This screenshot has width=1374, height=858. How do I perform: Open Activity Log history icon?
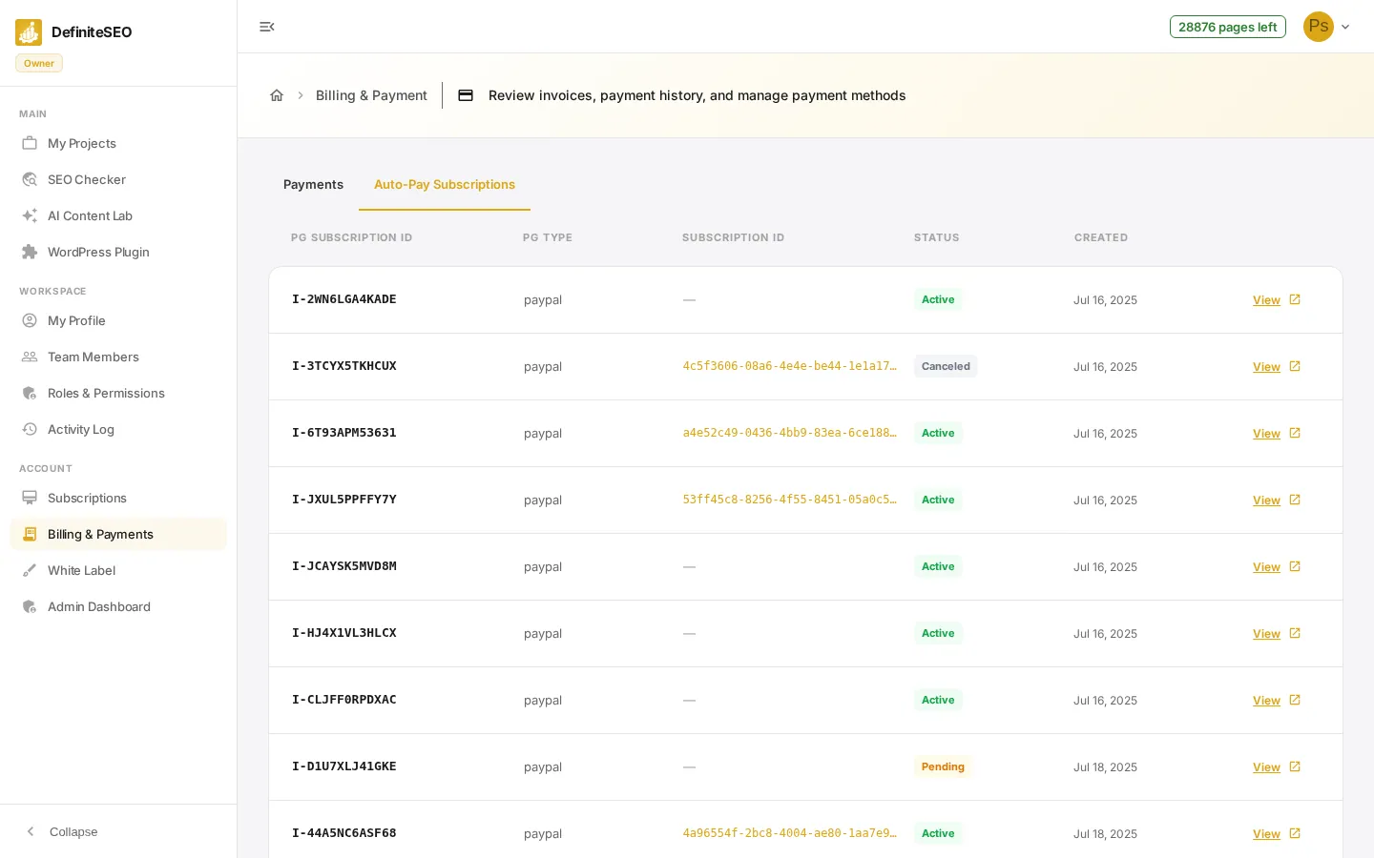coord(30,429)
